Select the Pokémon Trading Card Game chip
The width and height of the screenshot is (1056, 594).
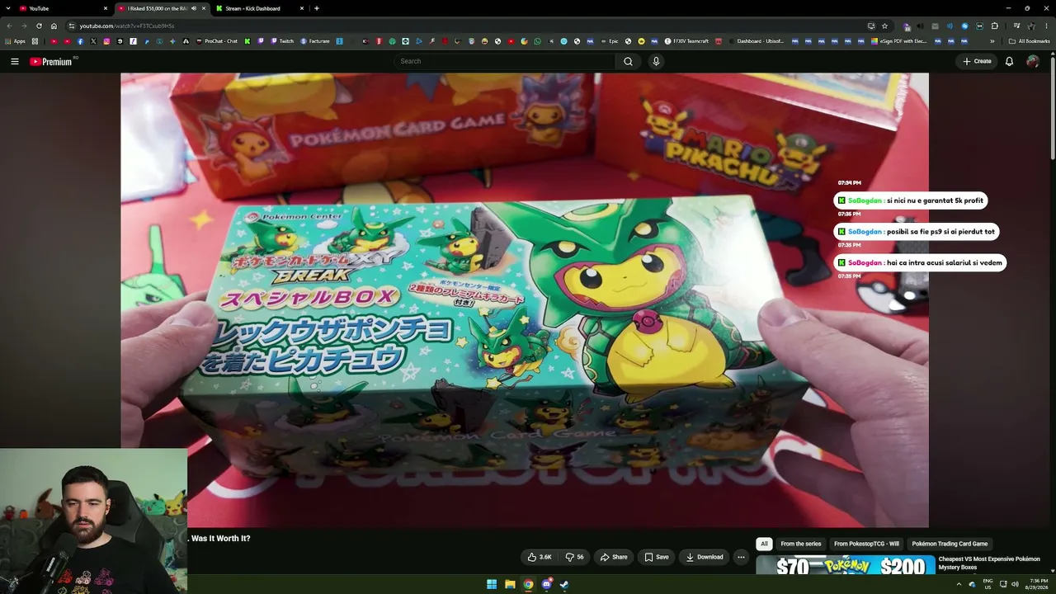click(950, 544)
